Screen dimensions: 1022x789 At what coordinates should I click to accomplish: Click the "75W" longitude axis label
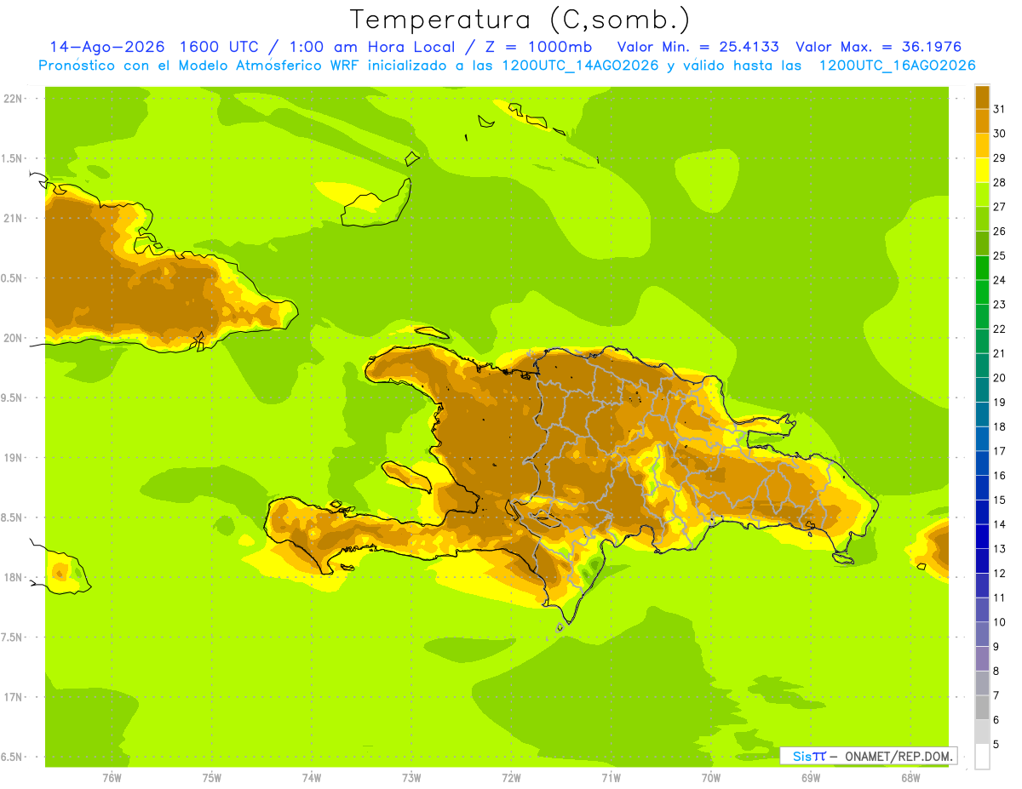tap(212, 778)
